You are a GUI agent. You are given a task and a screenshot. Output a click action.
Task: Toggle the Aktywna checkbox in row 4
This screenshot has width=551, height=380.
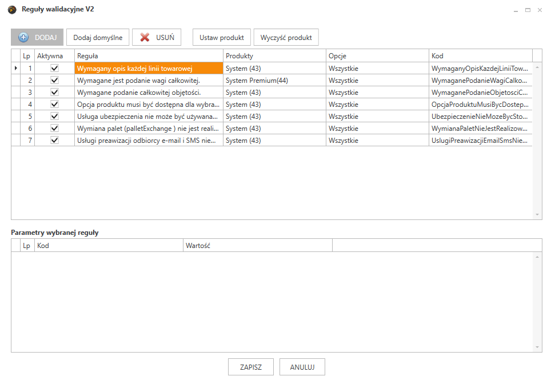tap(54, 104)
